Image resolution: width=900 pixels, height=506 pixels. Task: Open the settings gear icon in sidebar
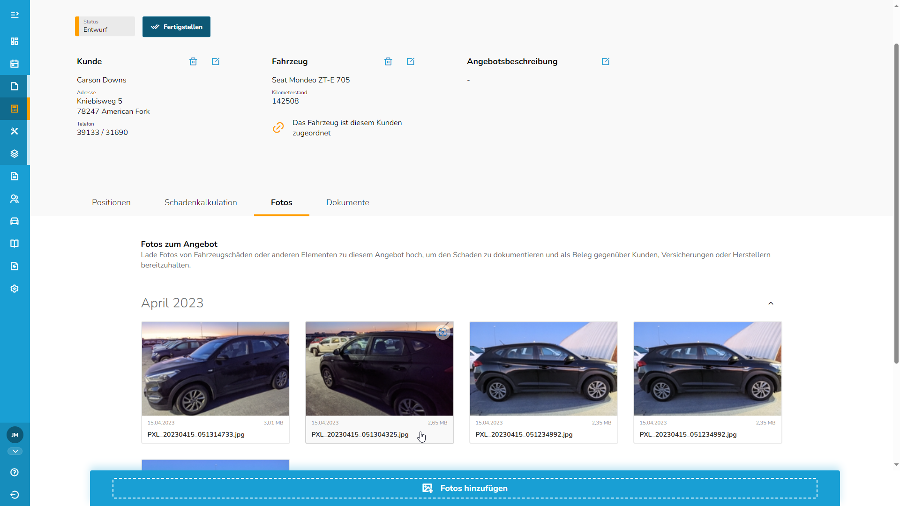[15, 289]
